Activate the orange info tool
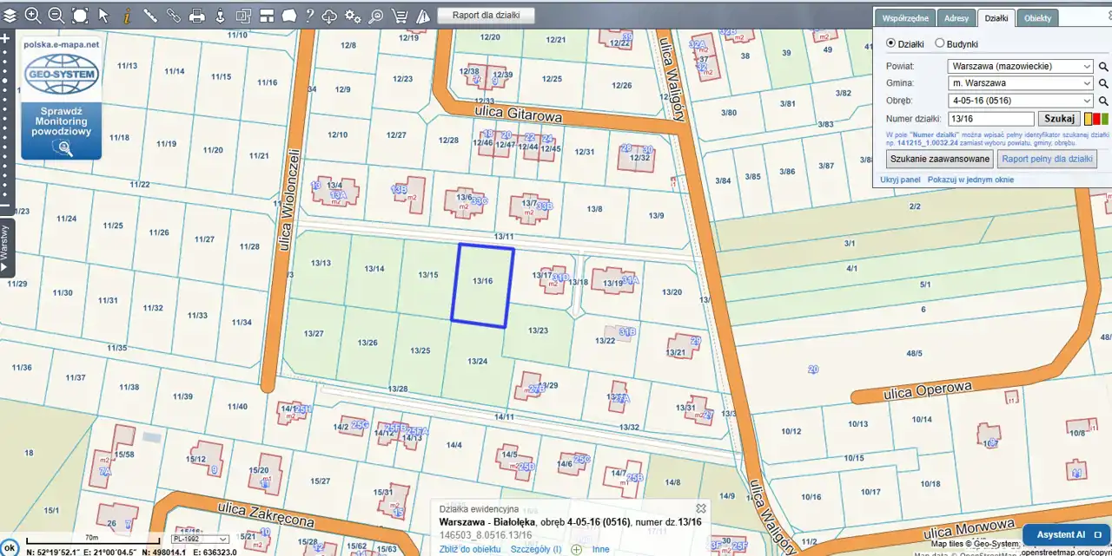 [x=127, y=16]
